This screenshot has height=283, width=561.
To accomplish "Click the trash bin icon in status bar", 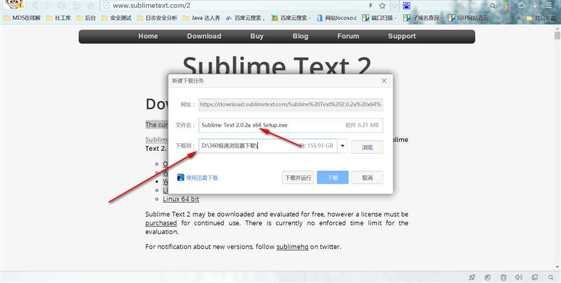I will (503, 277).
